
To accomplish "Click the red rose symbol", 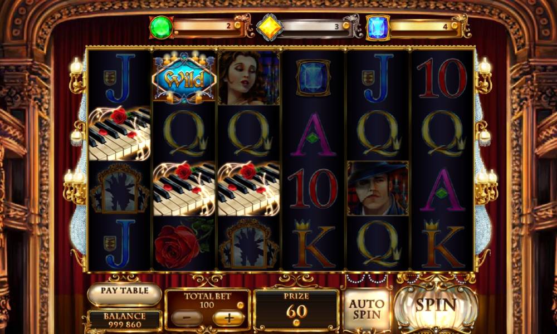I will point(184,243).
